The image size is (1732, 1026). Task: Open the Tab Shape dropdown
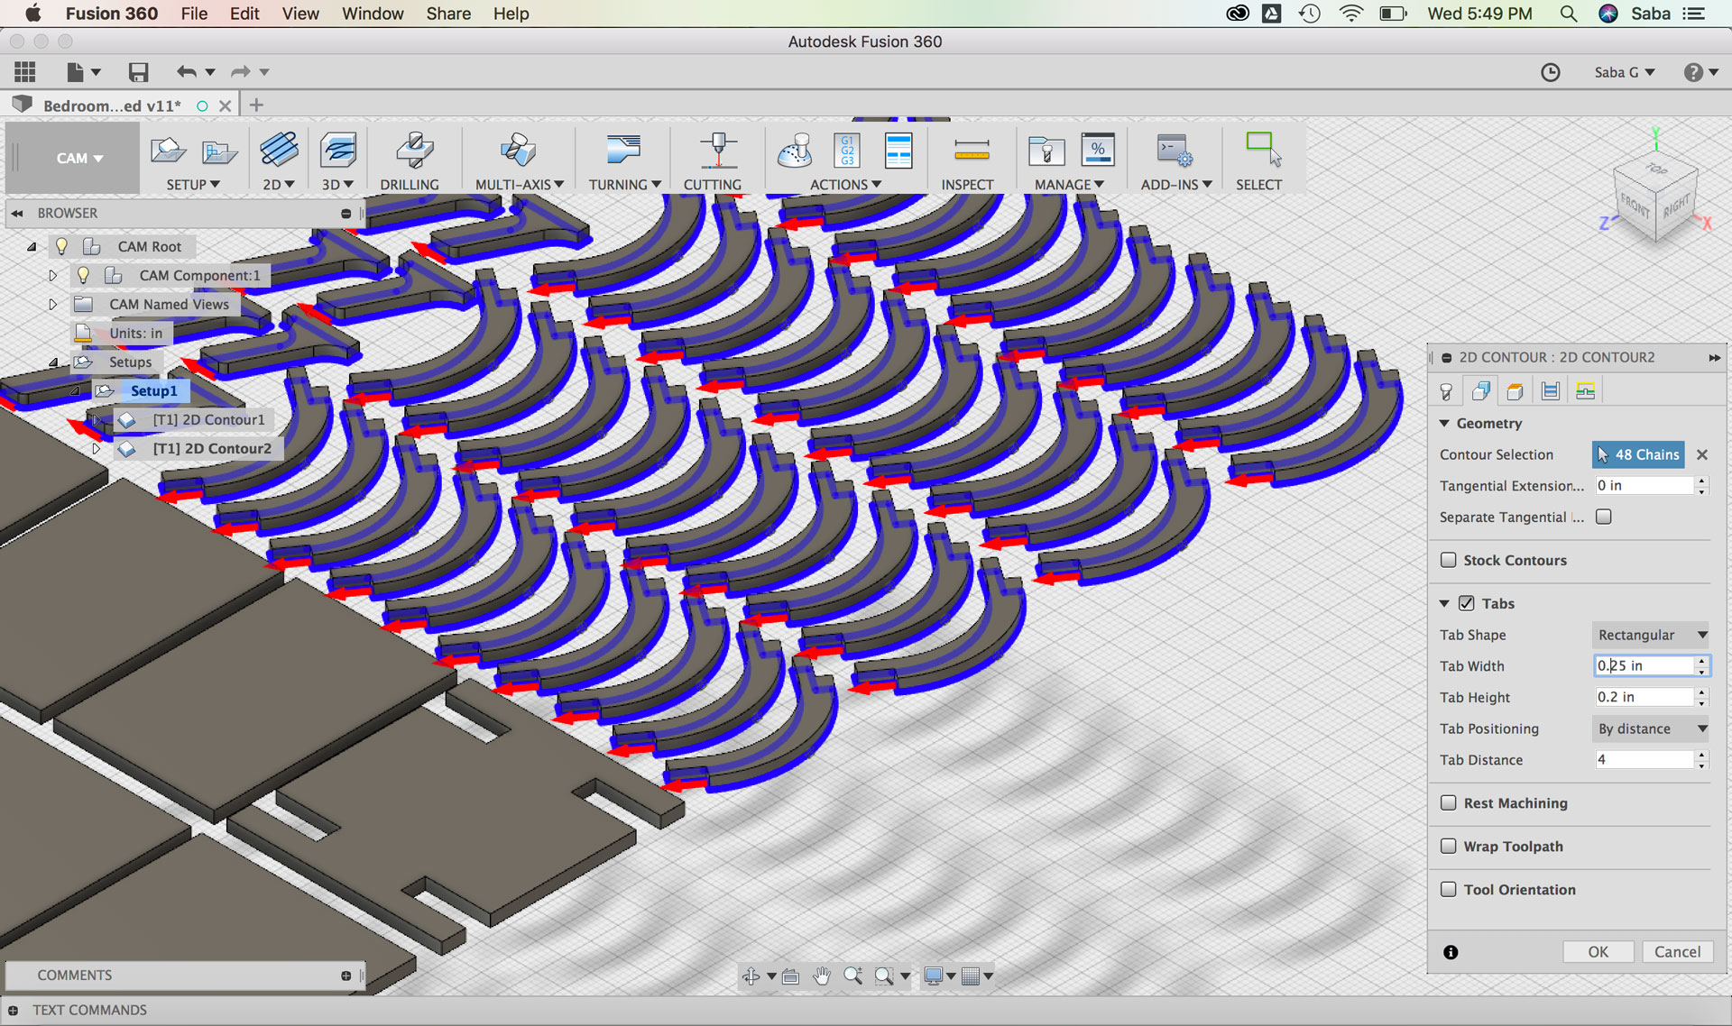(x=1650, y=635)
